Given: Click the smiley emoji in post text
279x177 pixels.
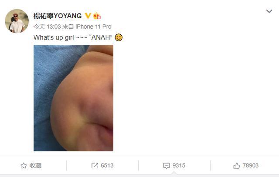Looking at the screenshot, I should (x=119, y=37).
